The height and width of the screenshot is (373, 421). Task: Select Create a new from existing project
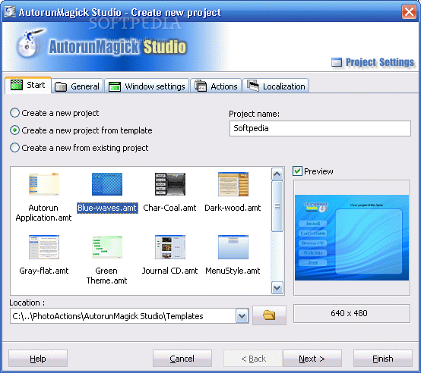point(79,148)
